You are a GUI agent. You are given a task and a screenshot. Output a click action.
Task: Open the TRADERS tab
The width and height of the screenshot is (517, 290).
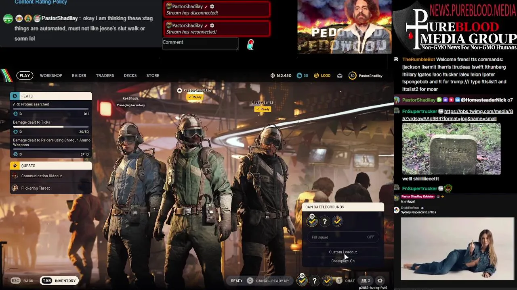point(105,75)
